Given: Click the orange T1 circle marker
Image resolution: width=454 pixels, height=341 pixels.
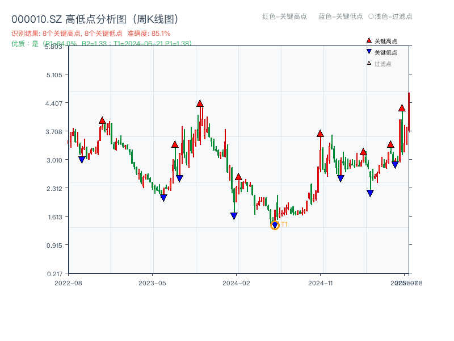Looking at the screenshot, I should click(x=275, y=226).
